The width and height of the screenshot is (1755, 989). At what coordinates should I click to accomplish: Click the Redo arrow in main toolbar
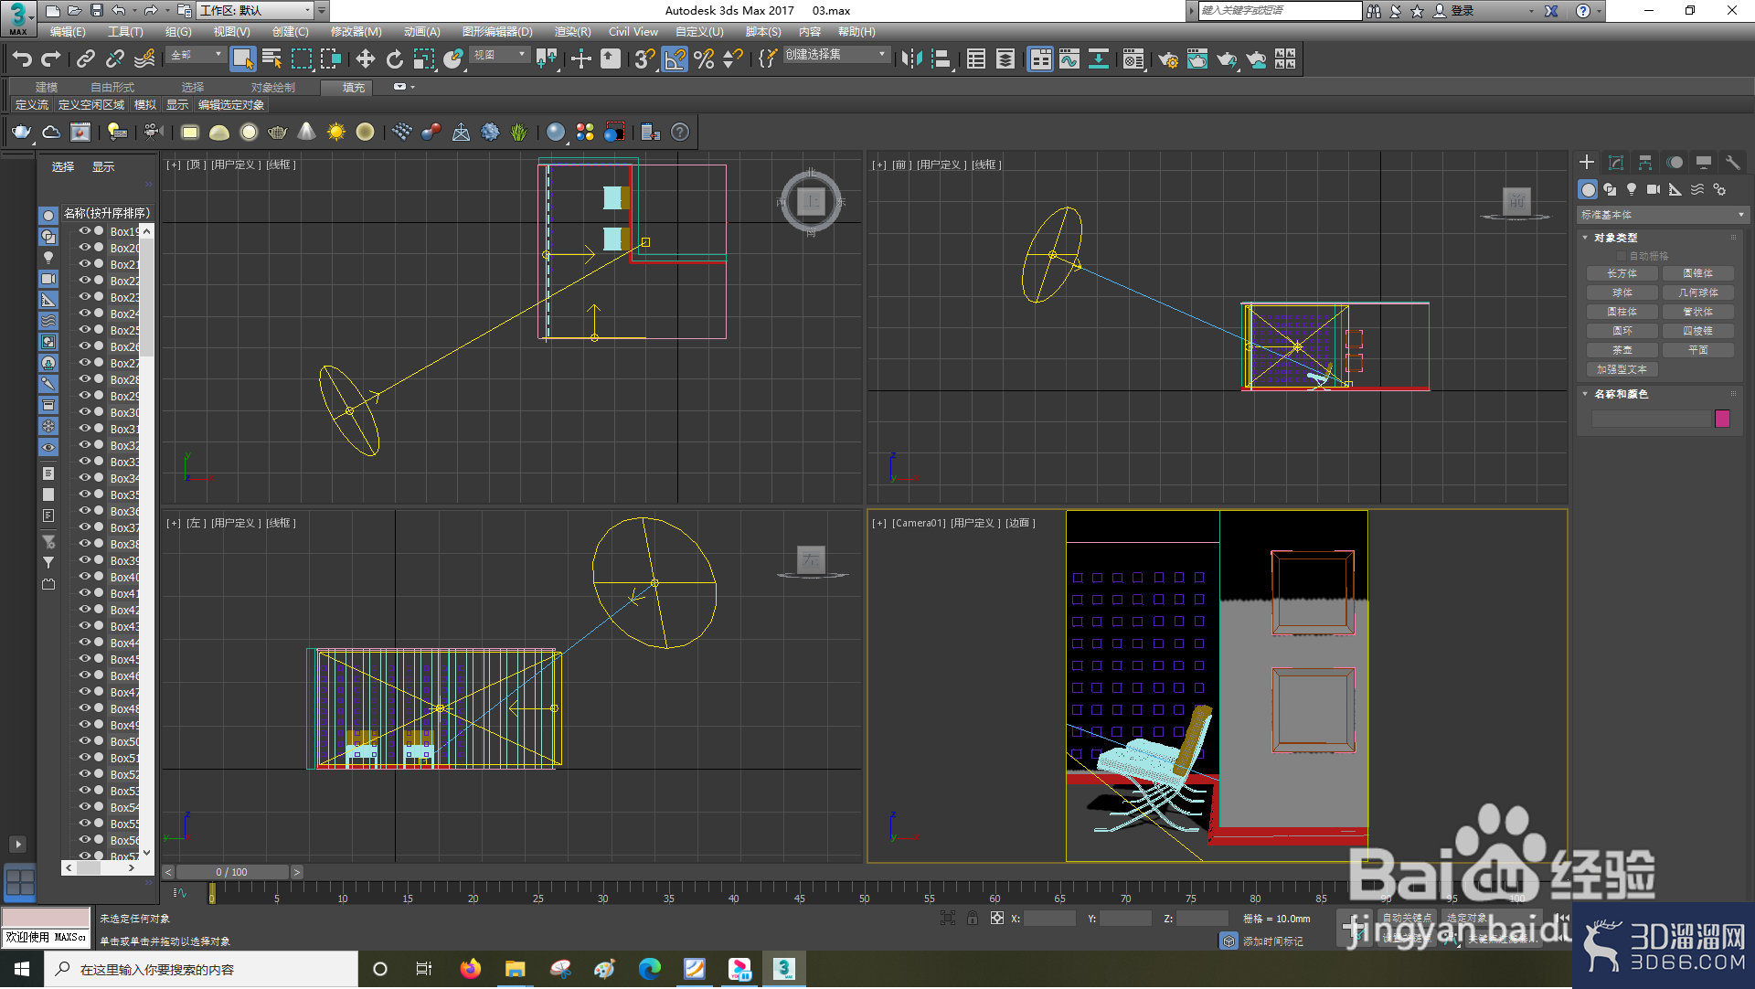51,59
